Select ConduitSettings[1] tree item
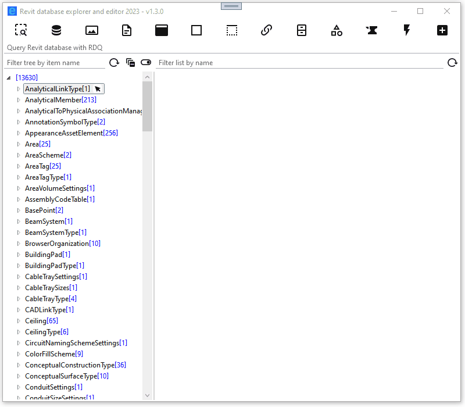465x407 pixels. (x=53, y=387)
